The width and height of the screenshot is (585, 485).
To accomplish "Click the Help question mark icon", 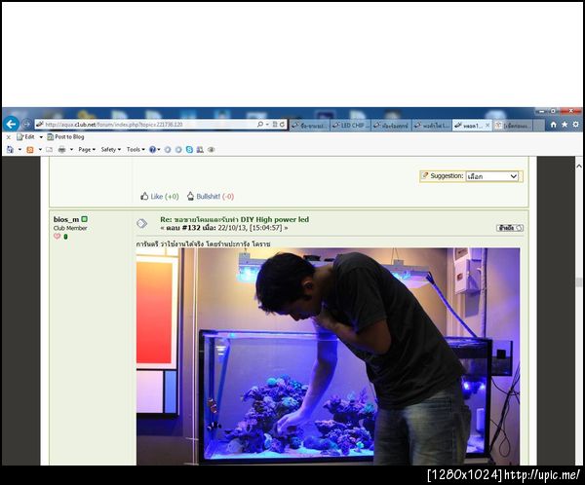I will (x=152, y=149).
